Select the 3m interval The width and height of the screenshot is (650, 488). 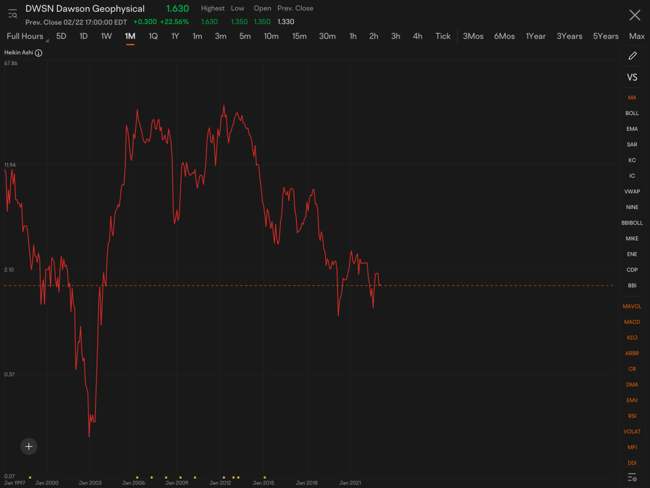pos(221,36)
